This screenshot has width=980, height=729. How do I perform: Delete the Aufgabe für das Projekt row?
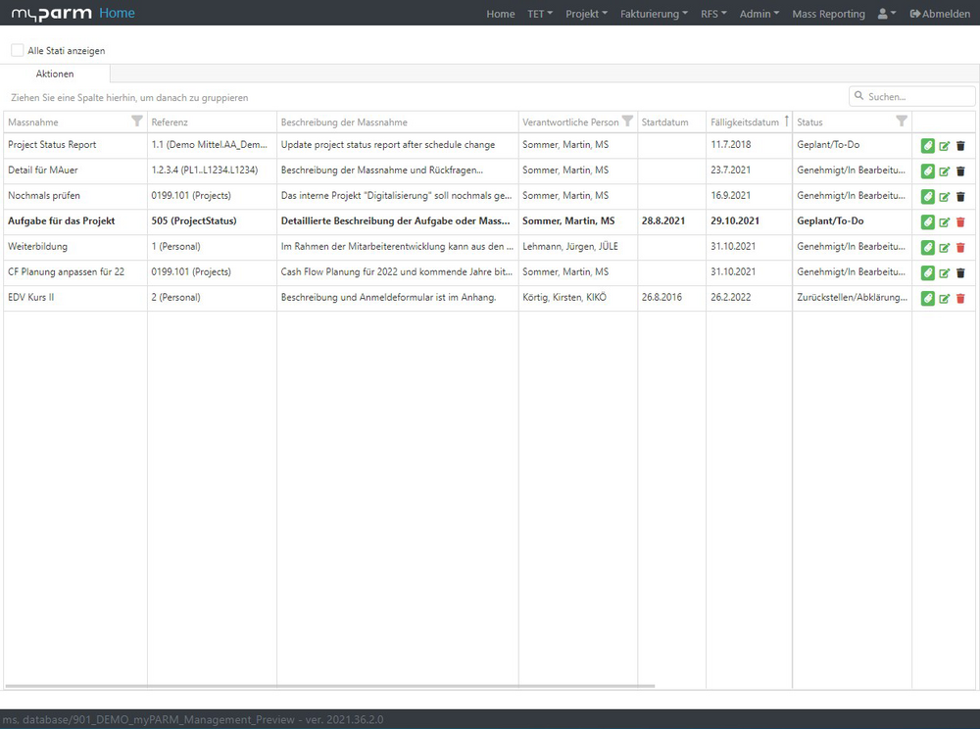click(960, 221)
